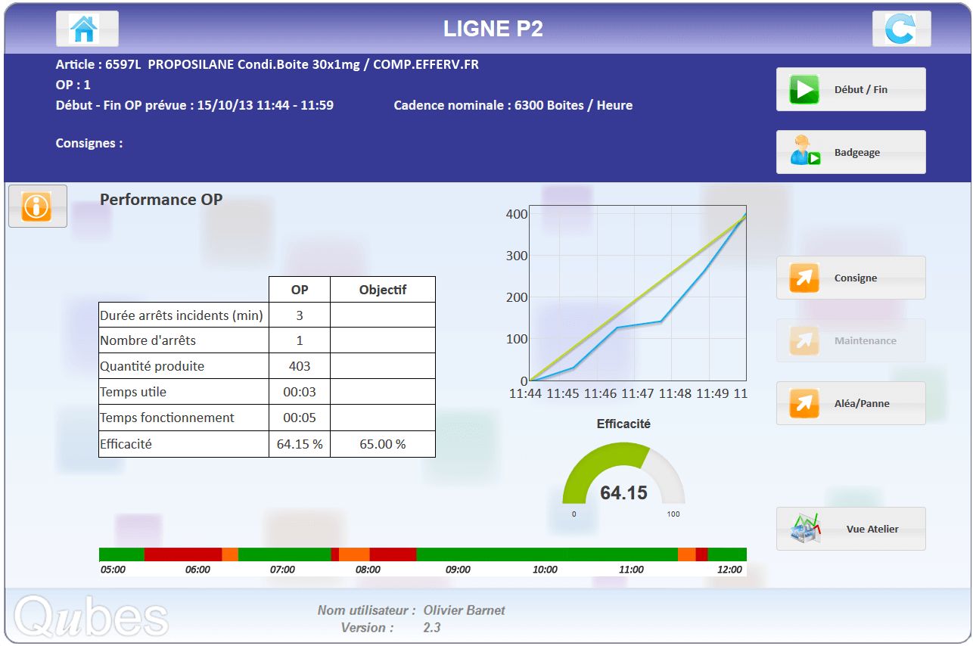Click the Temps fonctionnement value 00:05
The width and height of the screenshot is (973, 646).
[300, 418]
